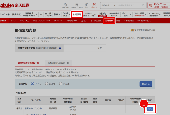
Task: Open その他サービス in the submenu
Action: point(144,21)
